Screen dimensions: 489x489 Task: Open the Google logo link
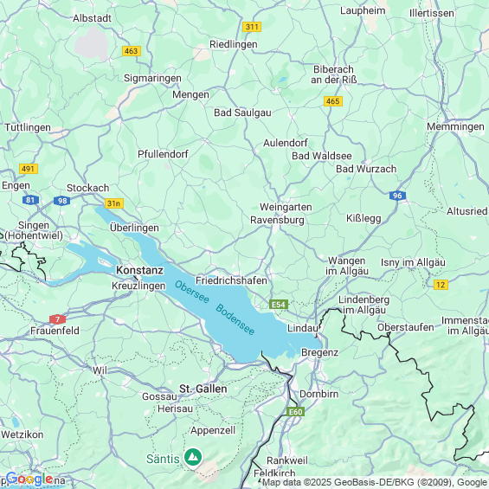click(x=29, y=479)
